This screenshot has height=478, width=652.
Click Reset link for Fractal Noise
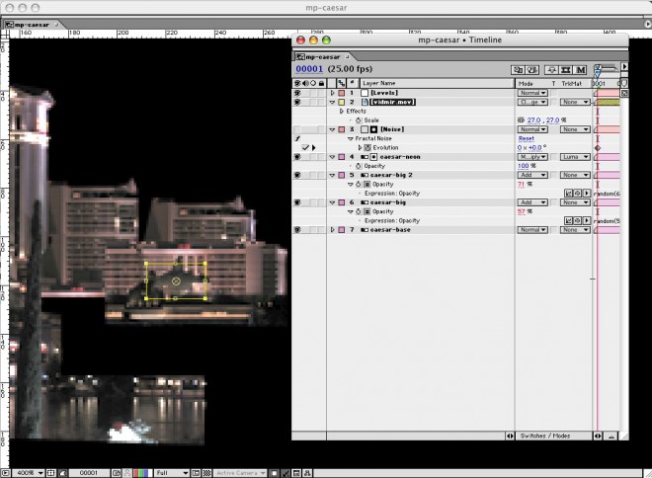click(526, 138)
